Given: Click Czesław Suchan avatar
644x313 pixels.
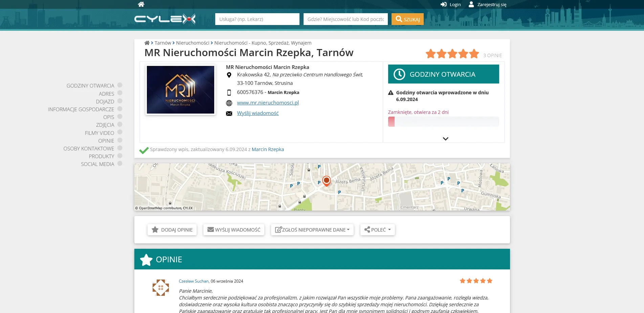Looking at the screenshot, I should (x=161, y=288).
